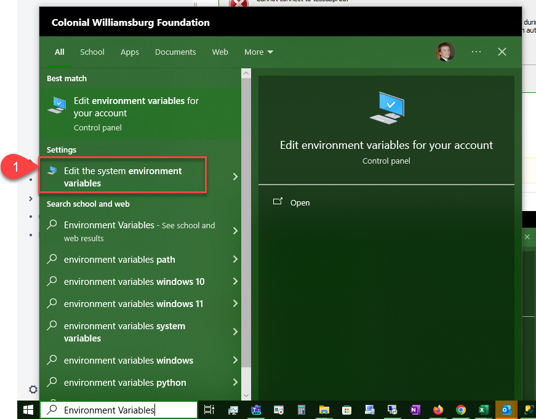536x419 pixels.
Task: Expand arrow for environment variables windows 10
Action: click(x=235, y=281)
